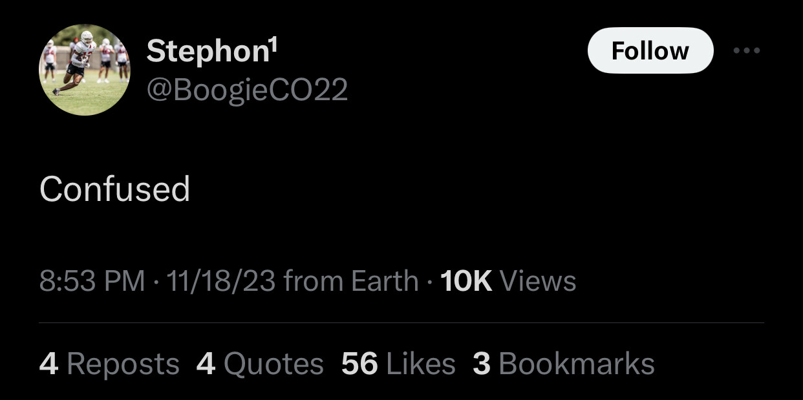Click the "Quotes" label text

tap(273, 364)
